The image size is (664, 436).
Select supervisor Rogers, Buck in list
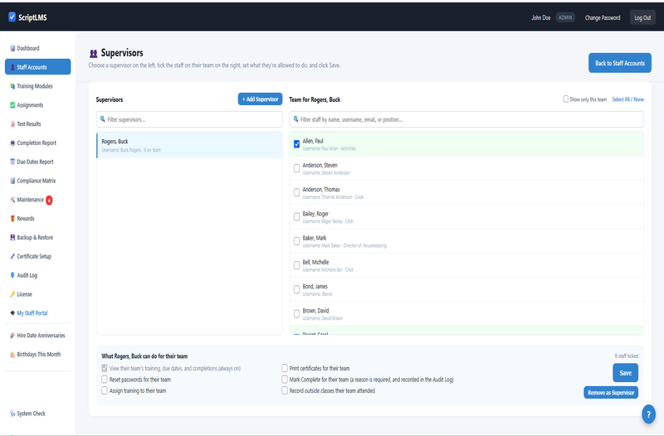click(x=189, y=145)
